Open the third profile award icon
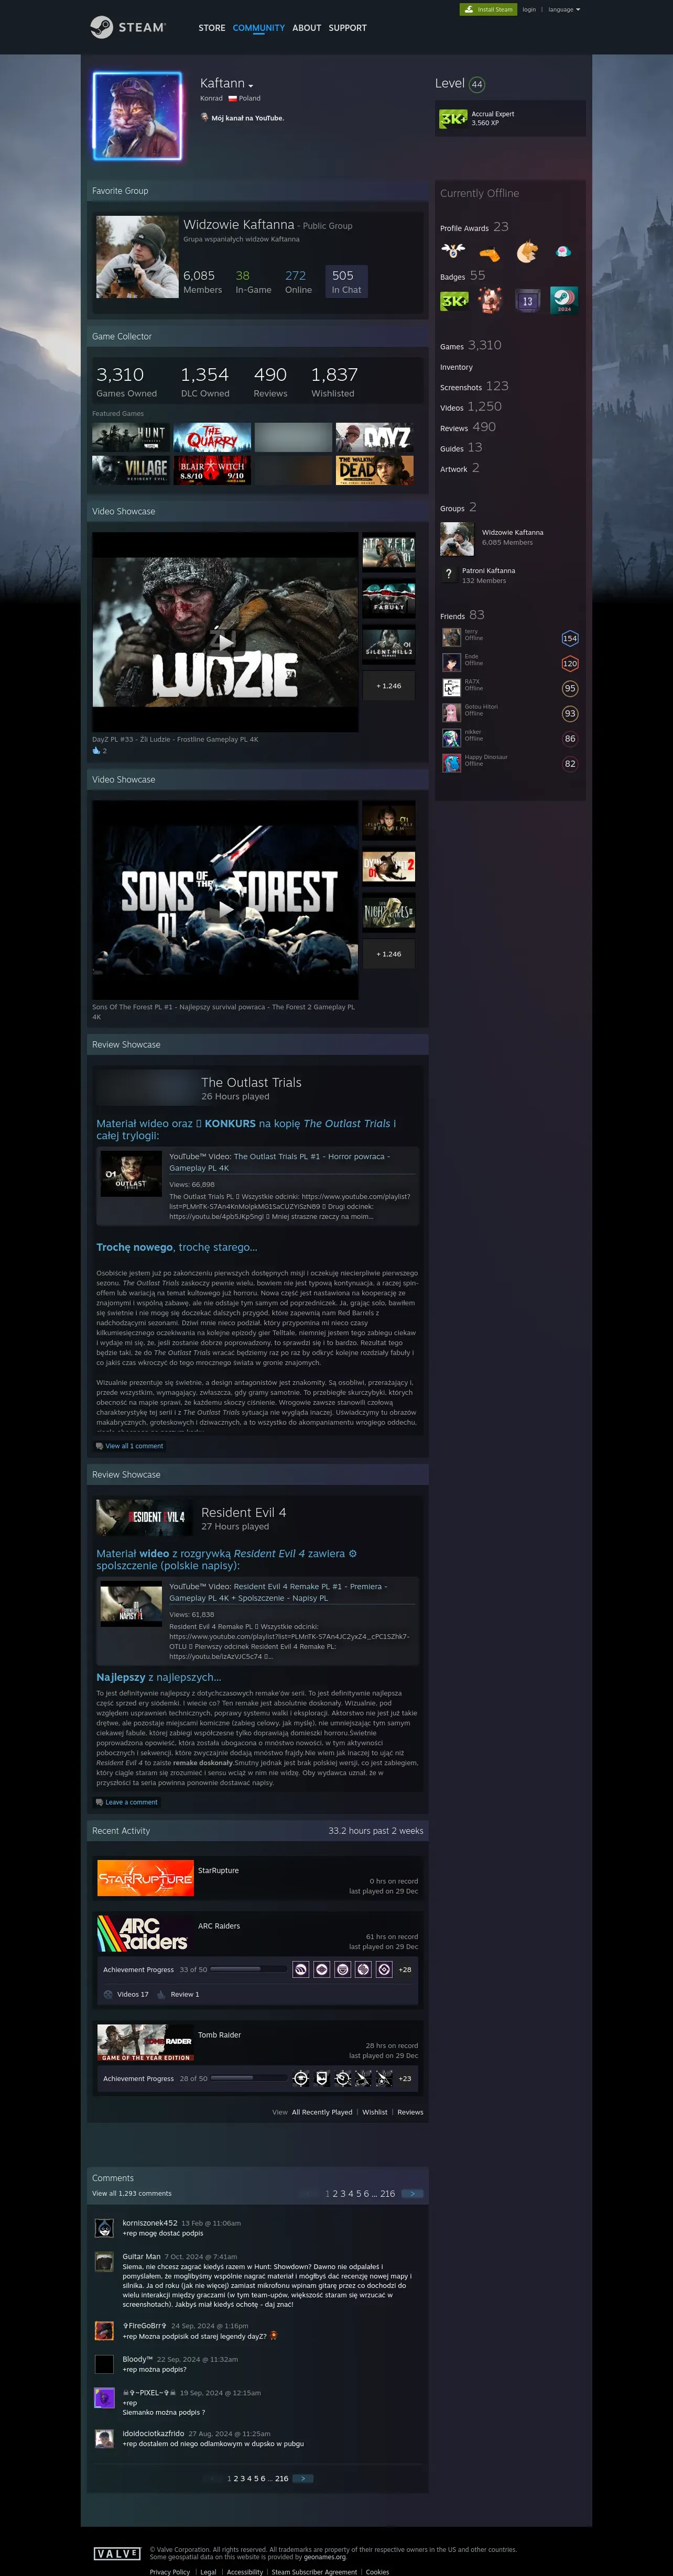Image resolution: width=673 pixels, height=2576 pixels. click(x=526, y=251)
